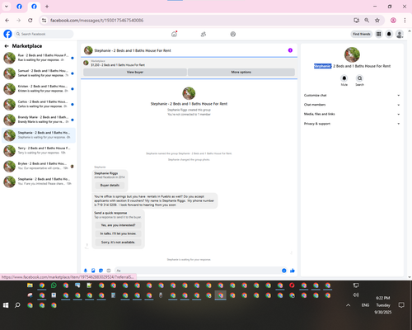
Task: Click the browser back arrow
Action: [x=7, y=21]
